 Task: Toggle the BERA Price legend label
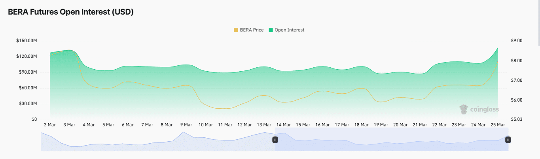tap(252, 30)
